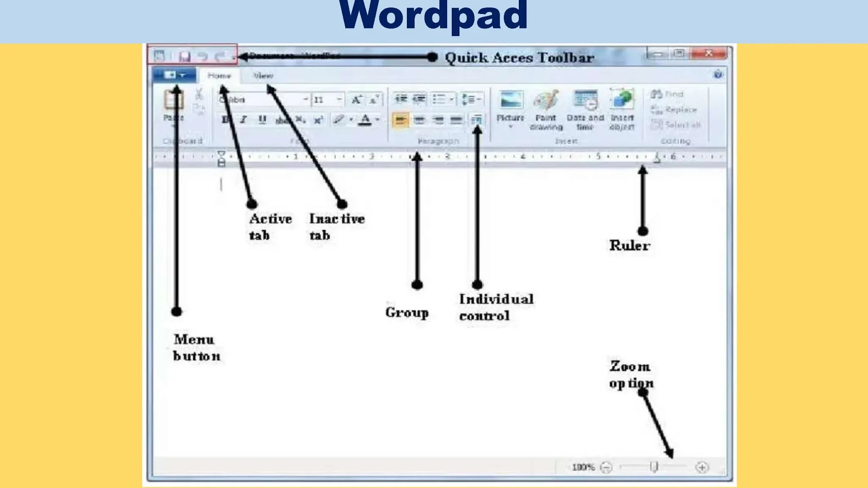Viewport: 868px width, 488px height.
Task: Toggle Superscript formatting
Action: coord(318,120)
